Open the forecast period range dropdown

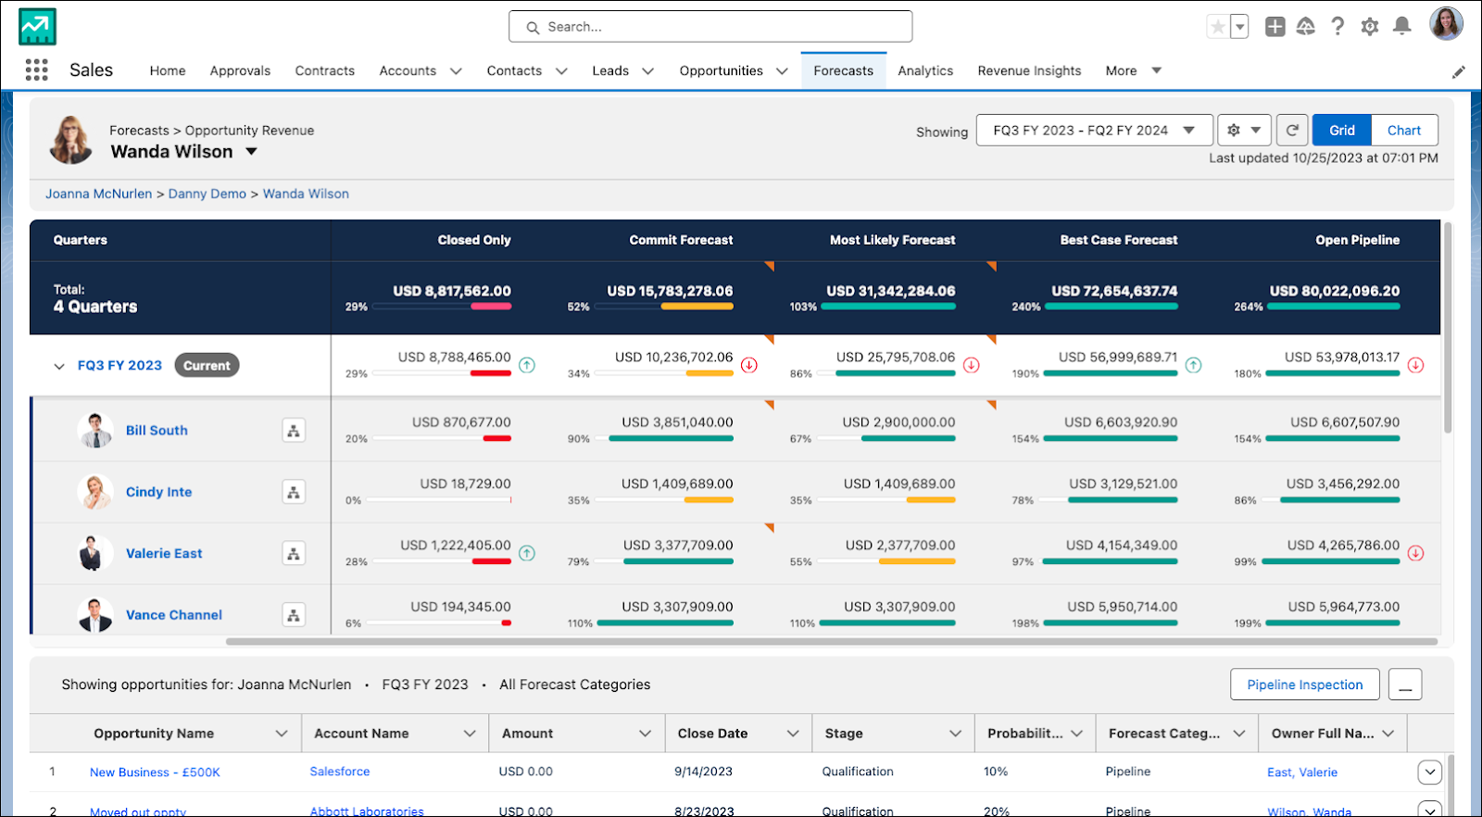(1094, 131)
